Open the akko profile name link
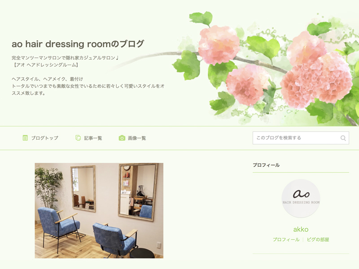 pyautogui.click(x=301, y=229)
